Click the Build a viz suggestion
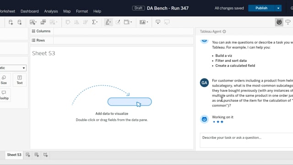The height and width of the screenshot is (165, 293). point(224,55)
